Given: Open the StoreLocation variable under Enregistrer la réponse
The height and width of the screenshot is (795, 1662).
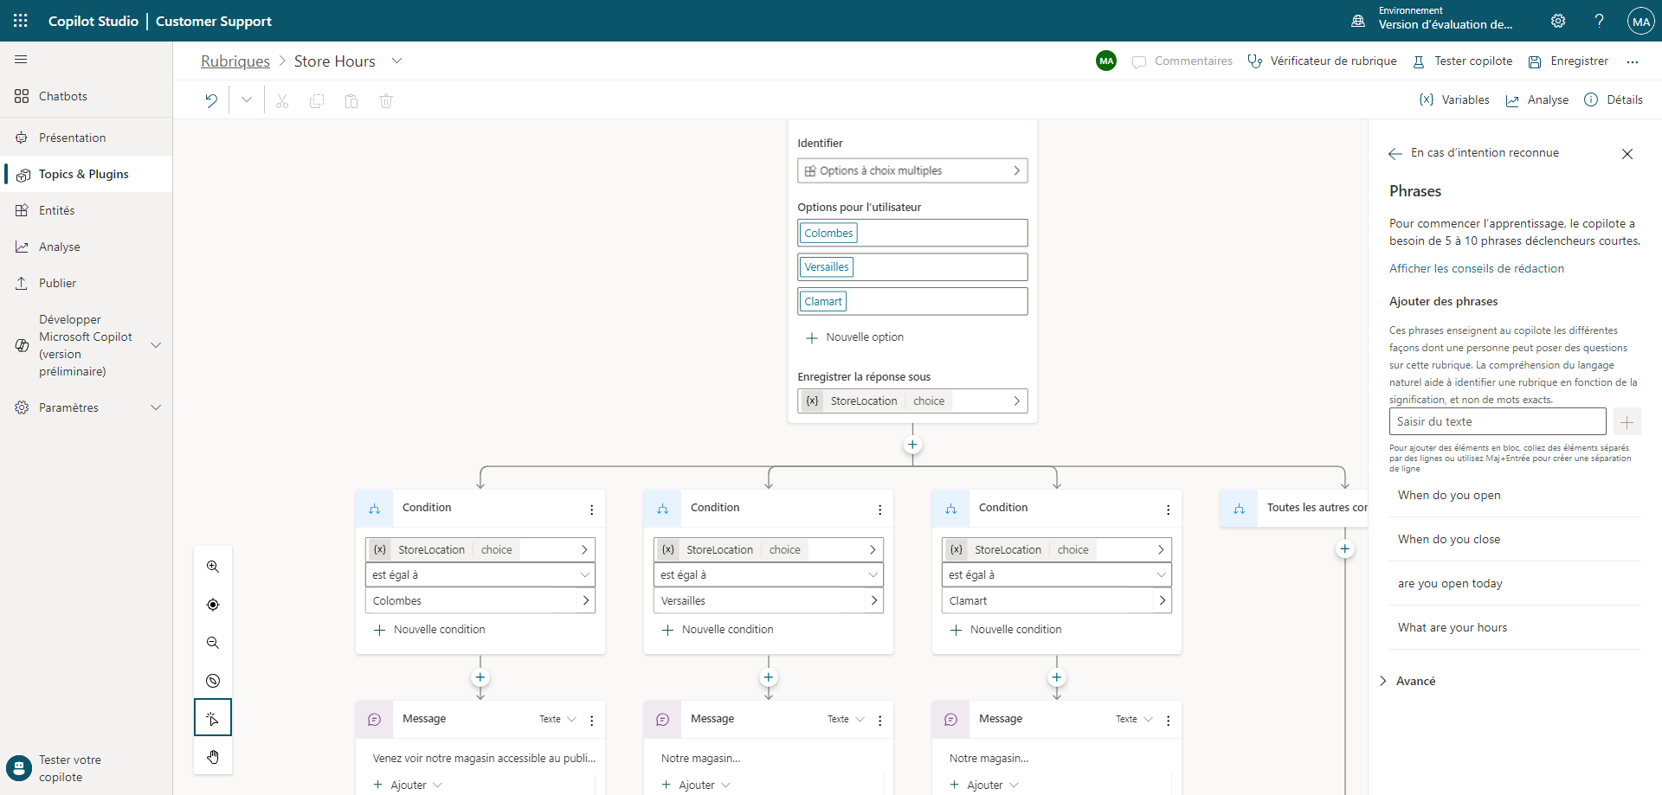Looking at the screenshot, I should pyautogui.click(x=912, y=401).
